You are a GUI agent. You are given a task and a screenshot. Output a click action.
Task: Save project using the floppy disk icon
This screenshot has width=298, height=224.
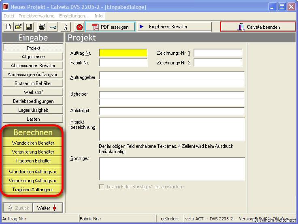29,27
